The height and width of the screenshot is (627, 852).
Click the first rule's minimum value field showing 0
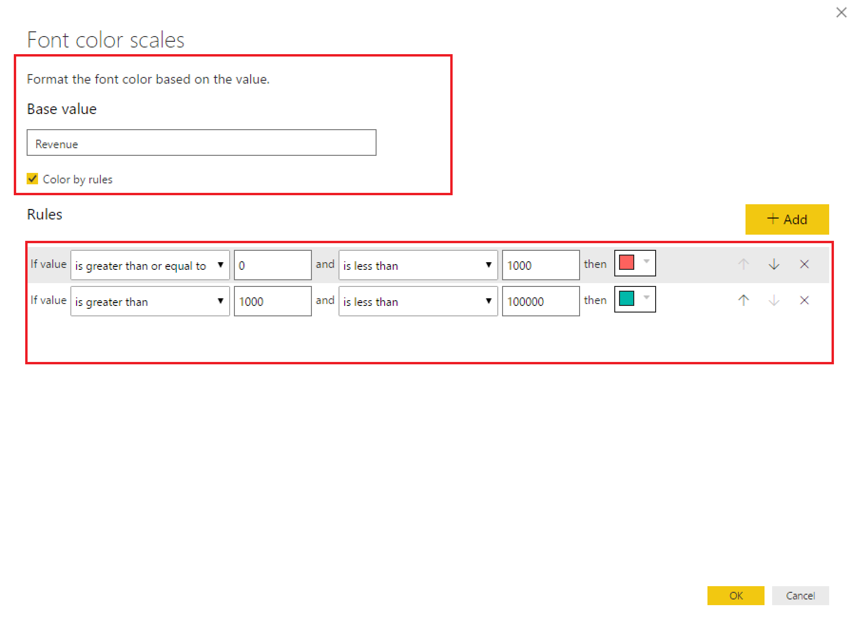272,265
